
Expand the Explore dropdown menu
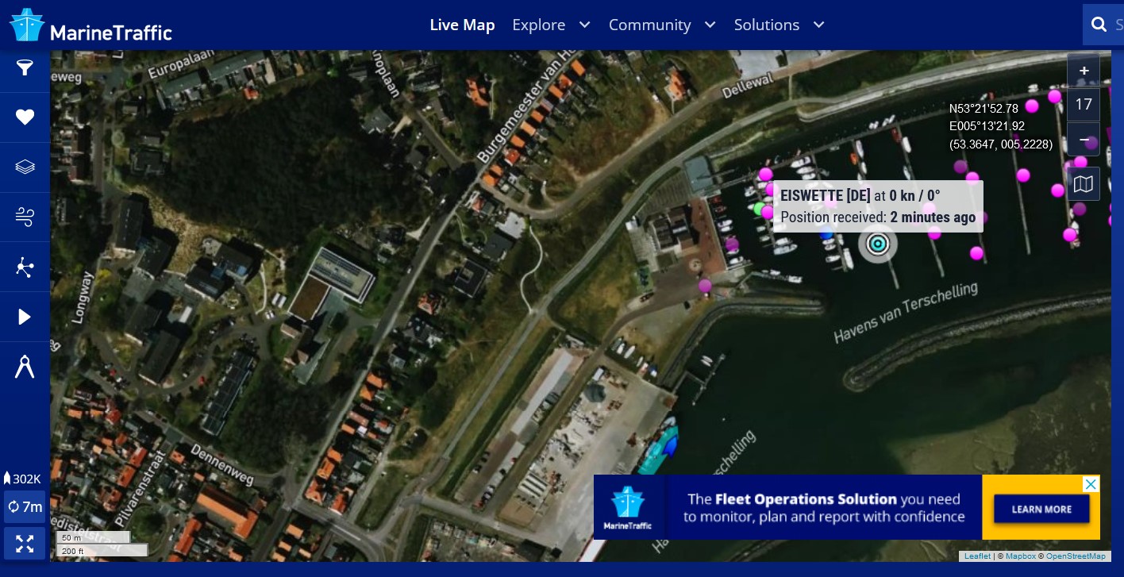(551, 25)
